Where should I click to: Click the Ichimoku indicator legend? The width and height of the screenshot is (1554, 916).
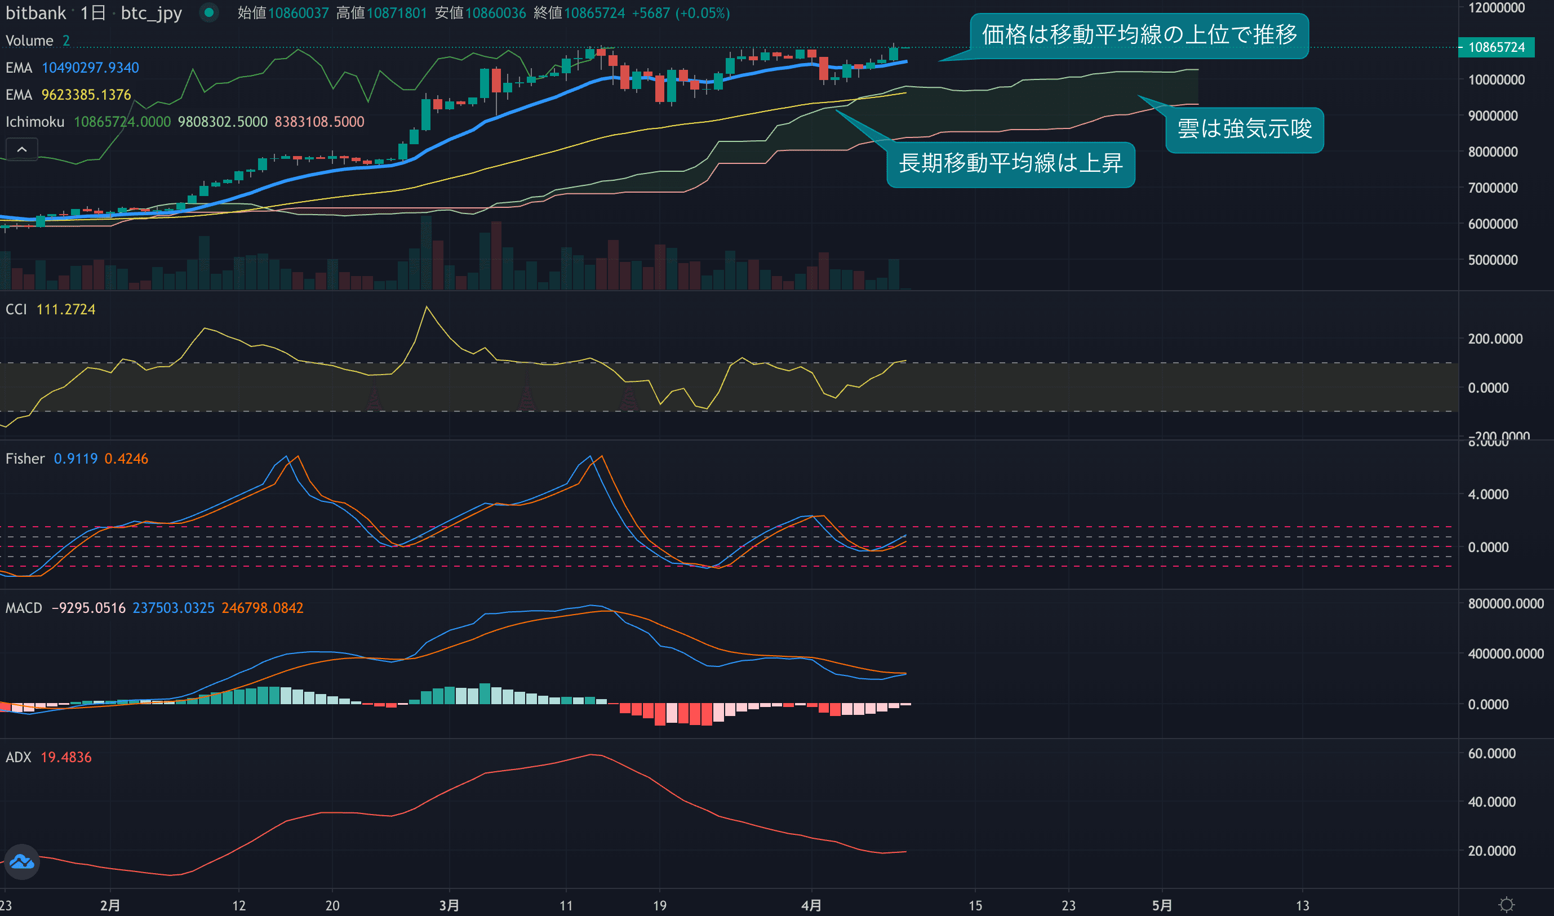click(34, 122)
